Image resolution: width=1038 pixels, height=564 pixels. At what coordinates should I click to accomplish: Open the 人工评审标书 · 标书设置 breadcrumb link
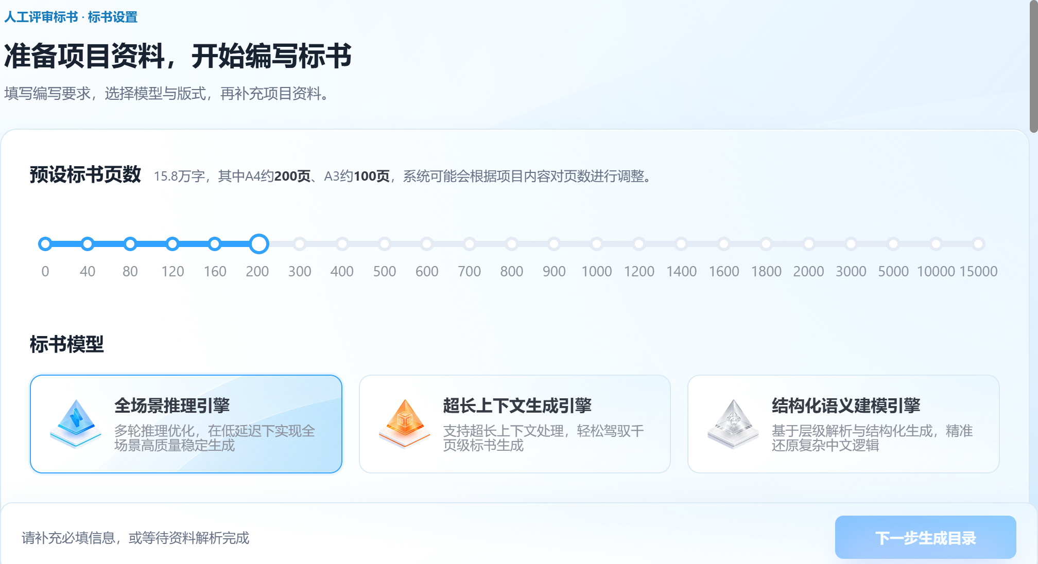point(71,17)
